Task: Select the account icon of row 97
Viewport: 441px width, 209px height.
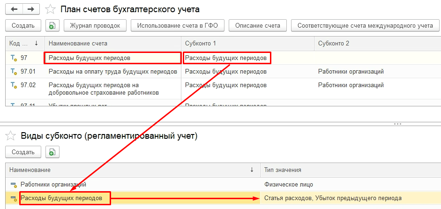Action: [14, 58]
